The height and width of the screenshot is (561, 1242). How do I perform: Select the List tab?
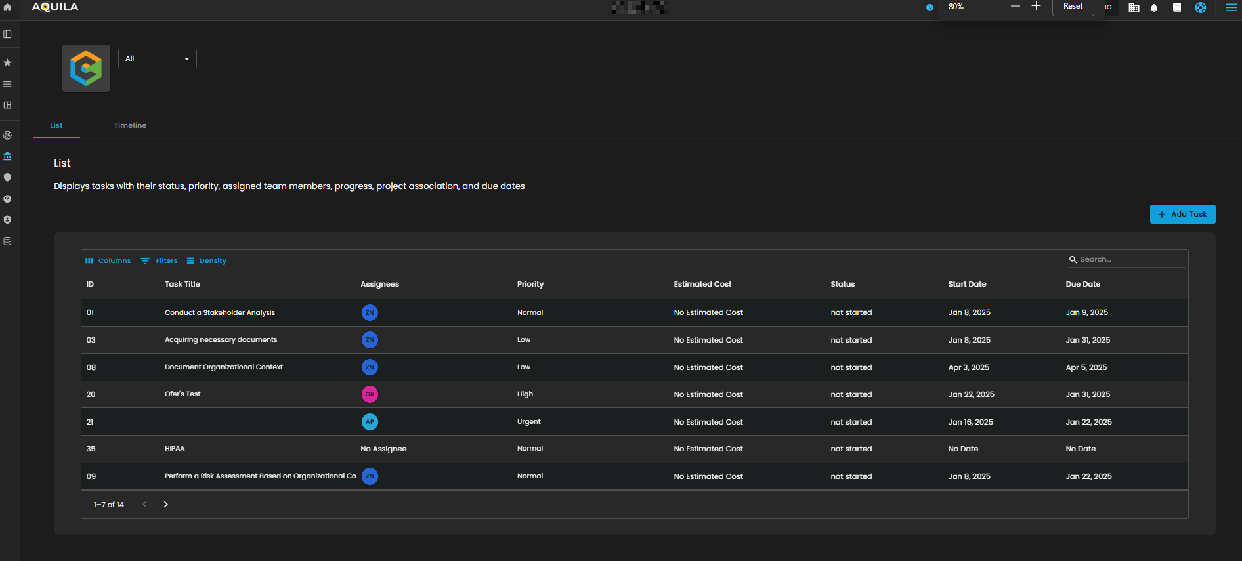(x=56, y=125)
